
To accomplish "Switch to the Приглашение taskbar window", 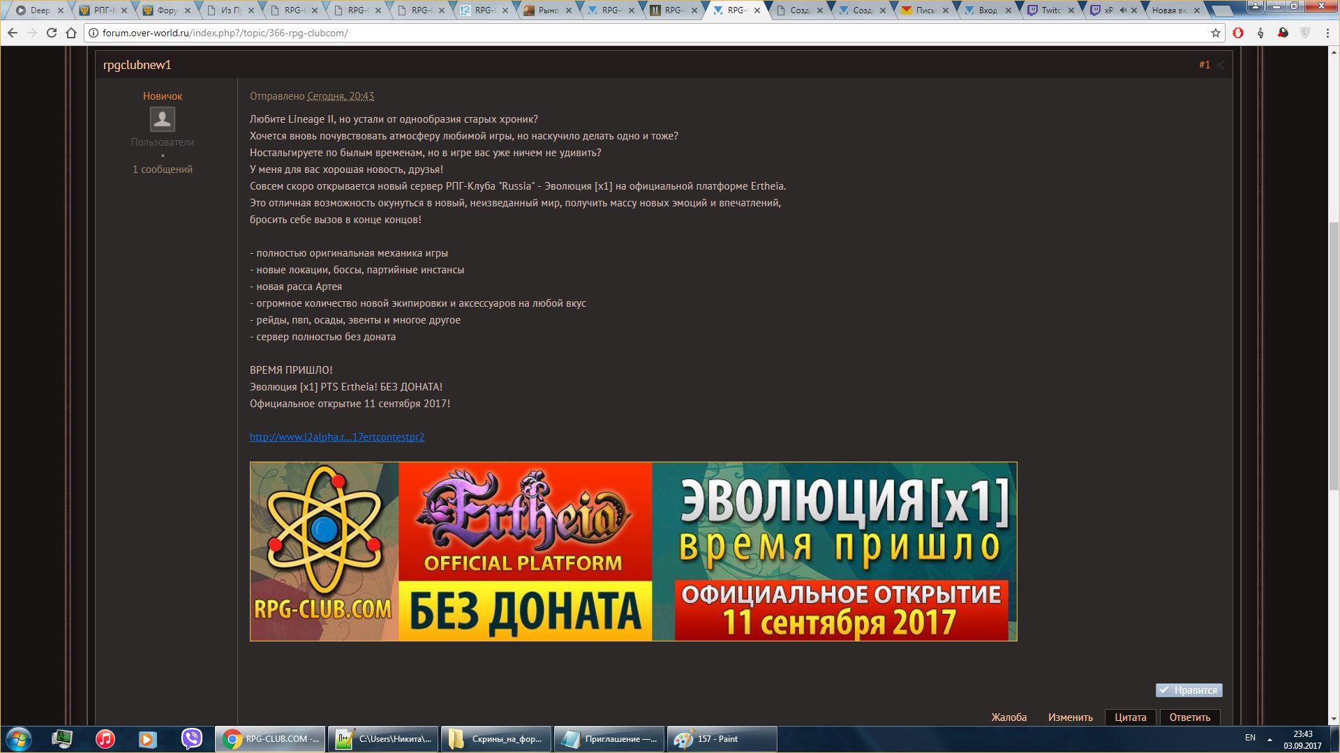I will [x=609, y=739].
